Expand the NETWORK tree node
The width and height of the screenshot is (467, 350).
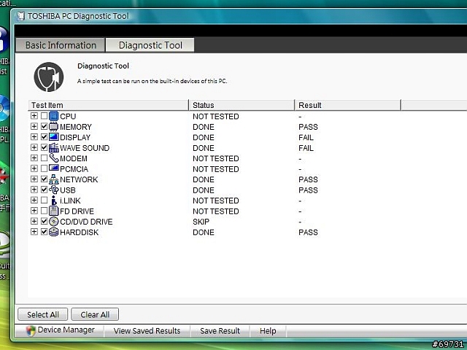tap(34, 179)
